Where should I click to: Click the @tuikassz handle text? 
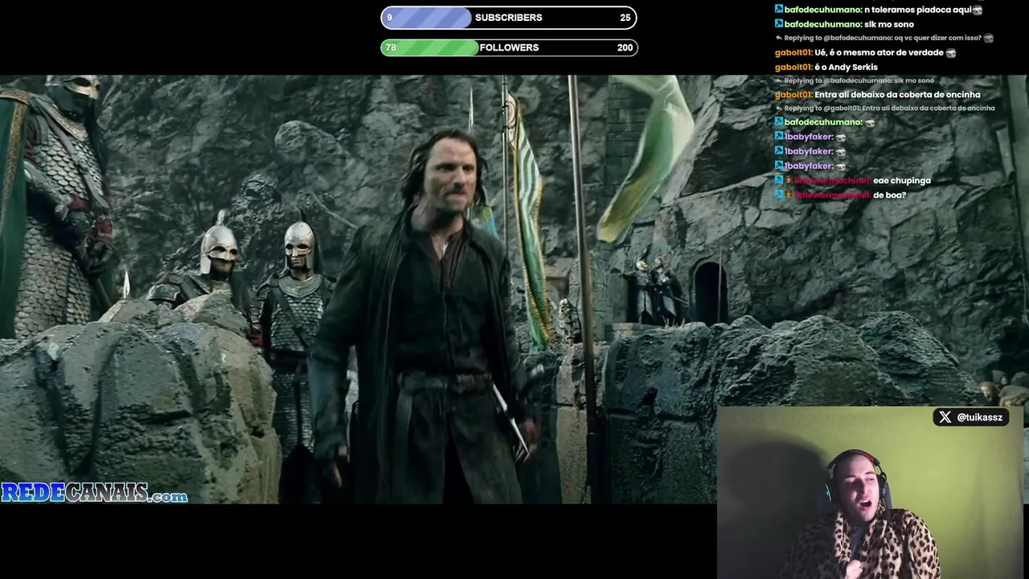point(980,417)
